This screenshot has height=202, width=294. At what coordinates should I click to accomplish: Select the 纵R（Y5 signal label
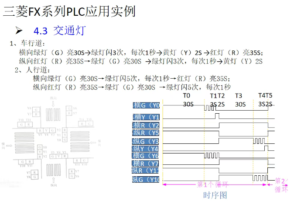[x=146, y=132]
